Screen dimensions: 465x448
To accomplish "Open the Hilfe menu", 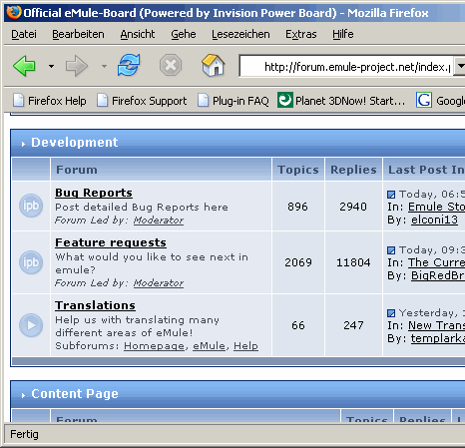I will coord(343,34).
